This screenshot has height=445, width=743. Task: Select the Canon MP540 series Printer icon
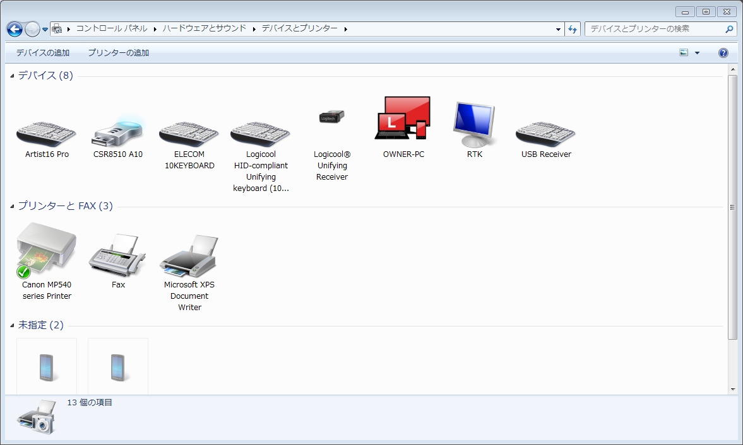47,250
